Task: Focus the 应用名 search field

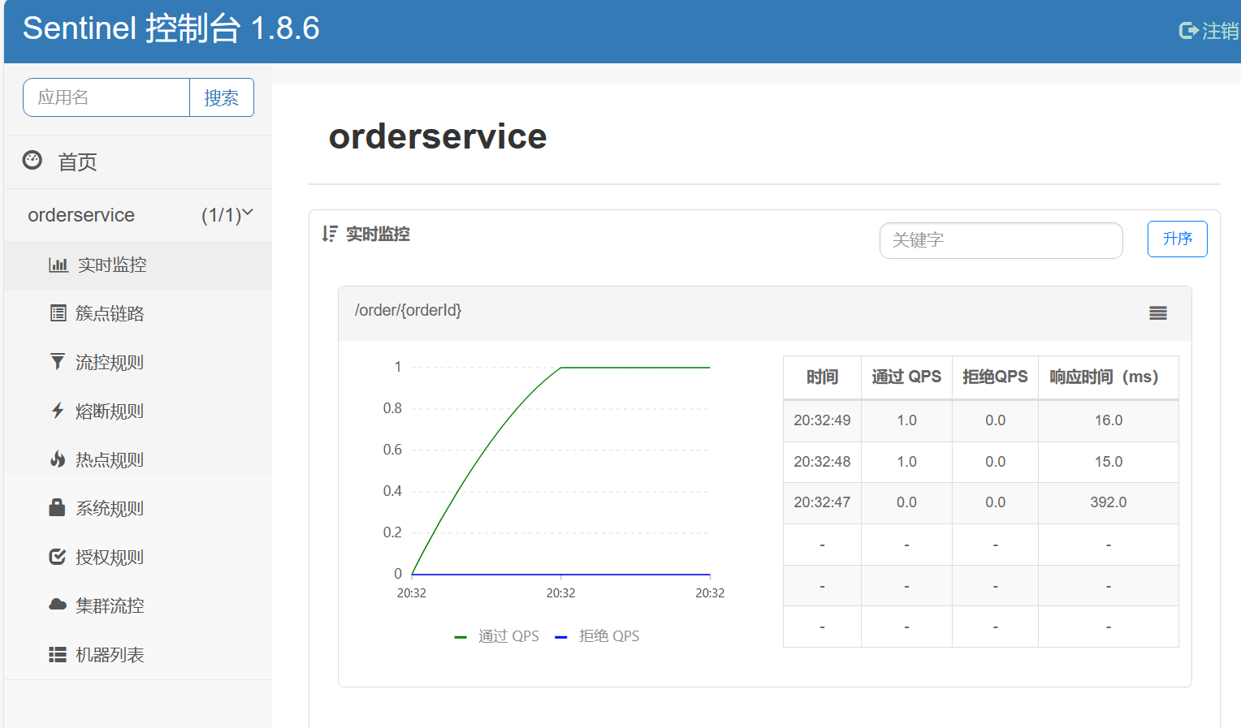Action: pyautogui.click(x=106, y=97)
